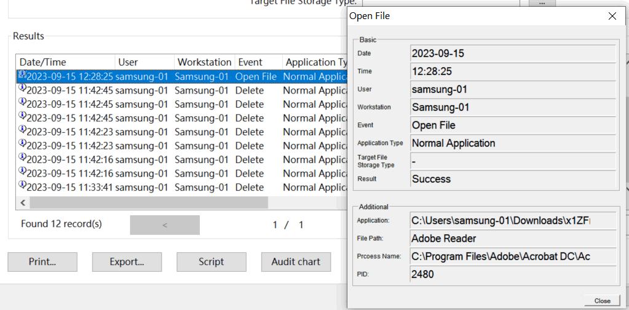Click info icon of 11:42:16 first row
The height and width of the screenshot is (310, 629).
(23, 157)
